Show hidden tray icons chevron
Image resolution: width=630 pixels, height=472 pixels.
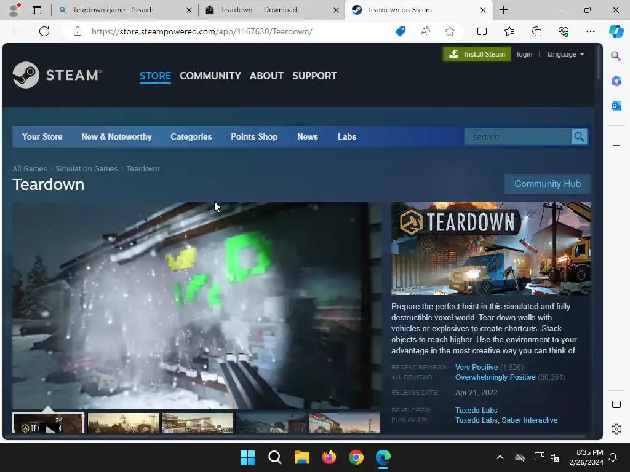[x=500, y=457]
